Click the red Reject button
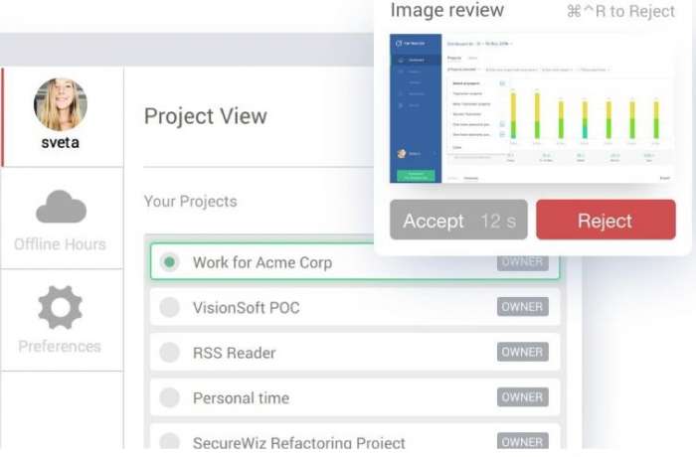The width and height of the screenshot is (696, 457). [606, 221]
